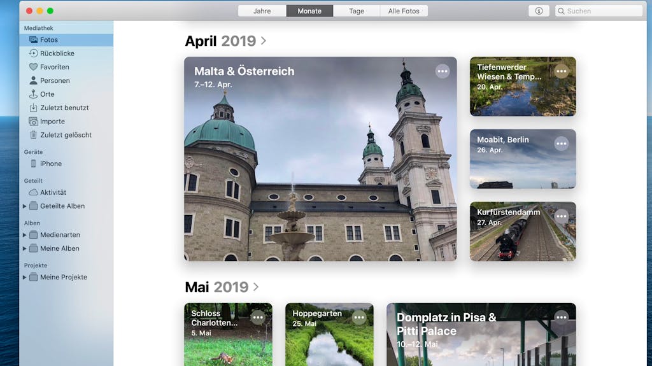Switch to the Jahre tab
The height and width of the screenshot is (366, 652).
pos(262,11)
